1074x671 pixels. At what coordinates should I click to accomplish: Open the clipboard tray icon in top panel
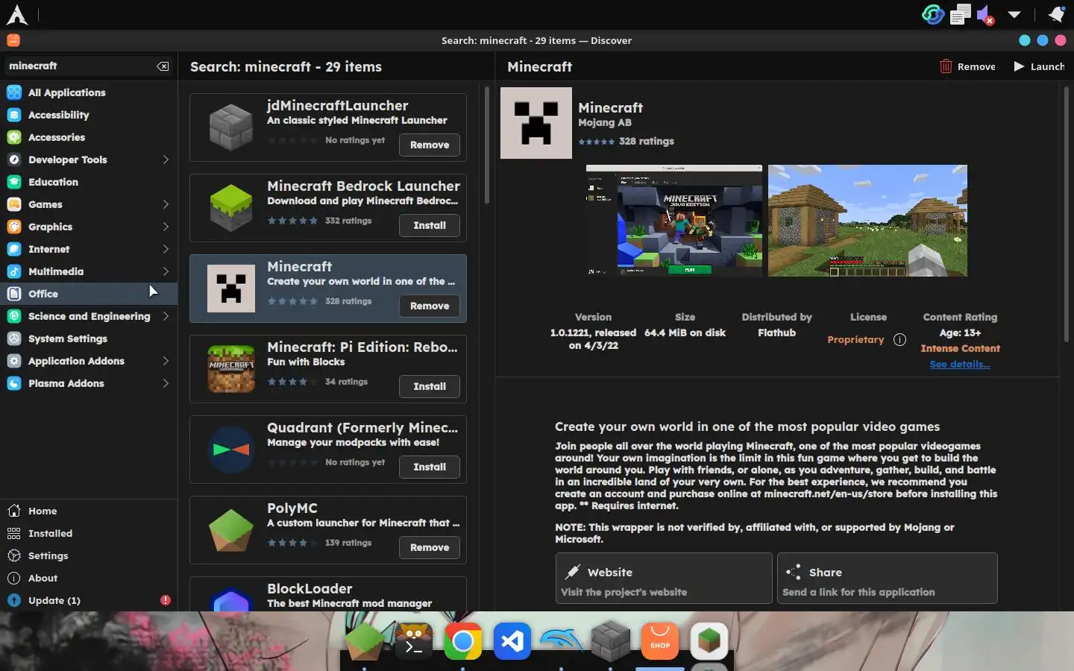click(961, 15)
